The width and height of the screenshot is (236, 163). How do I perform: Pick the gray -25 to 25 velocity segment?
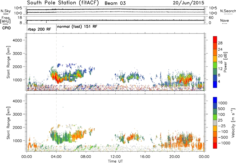pyautogui.click(x=215, y=123)
